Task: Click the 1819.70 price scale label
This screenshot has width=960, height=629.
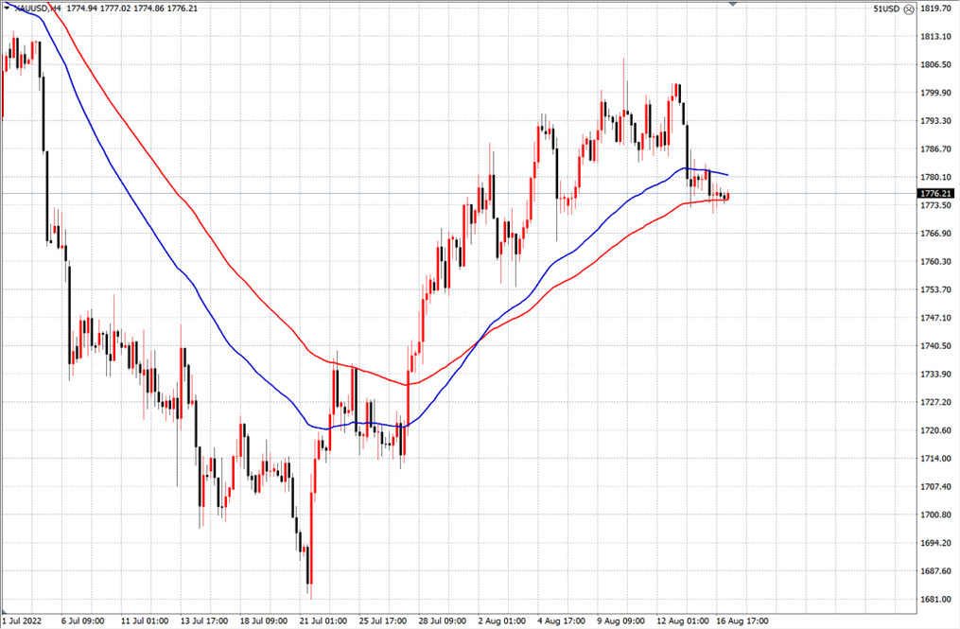Action: coord(936,9)
